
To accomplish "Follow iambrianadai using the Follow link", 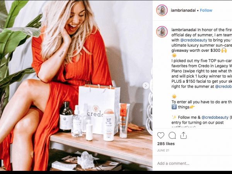I will point(206,10).
